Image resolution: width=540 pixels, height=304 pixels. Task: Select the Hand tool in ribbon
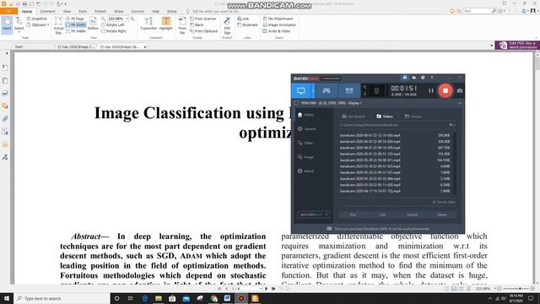pyautogui.click(x=7, y=24)
